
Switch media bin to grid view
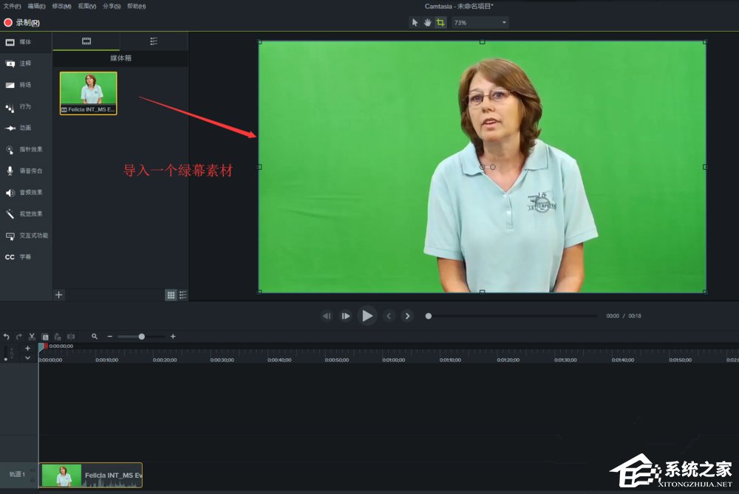pyautogui.click(x=170, y=295)
